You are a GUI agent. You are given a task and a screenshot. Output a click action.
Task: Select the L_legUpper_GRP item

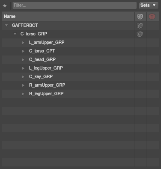[x=46, y=68]
